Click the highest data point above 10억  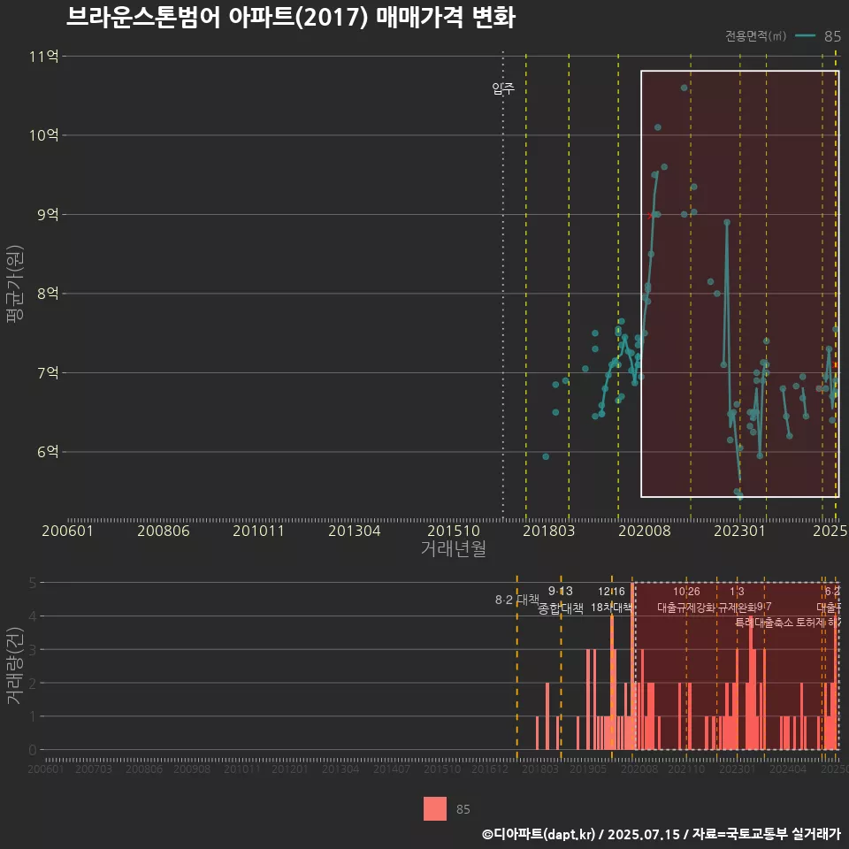684,88
